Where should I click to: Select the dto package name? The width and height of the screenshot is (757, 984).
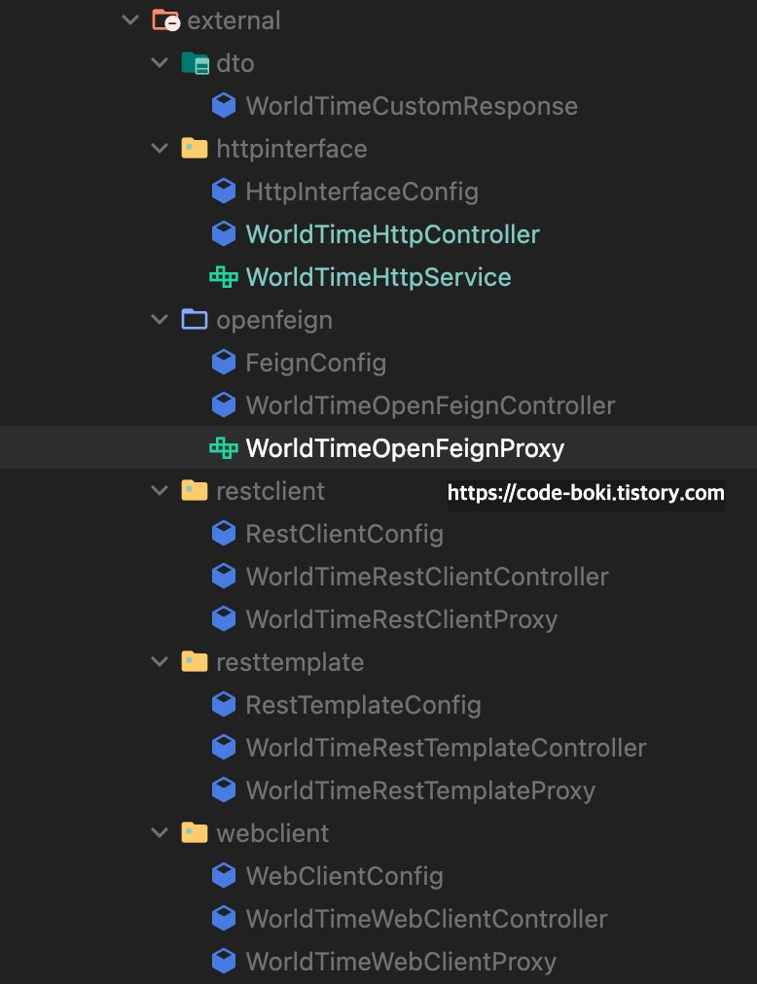pyautogui.click(x=235, y=63)
